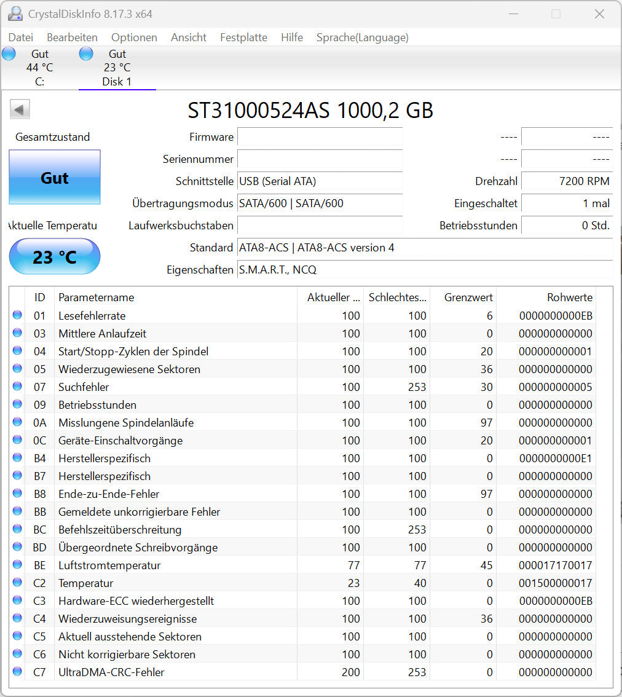This screenshot has height=697, width=622.
Task: Click the 23 °C temperature indicator
Action: 54,256
